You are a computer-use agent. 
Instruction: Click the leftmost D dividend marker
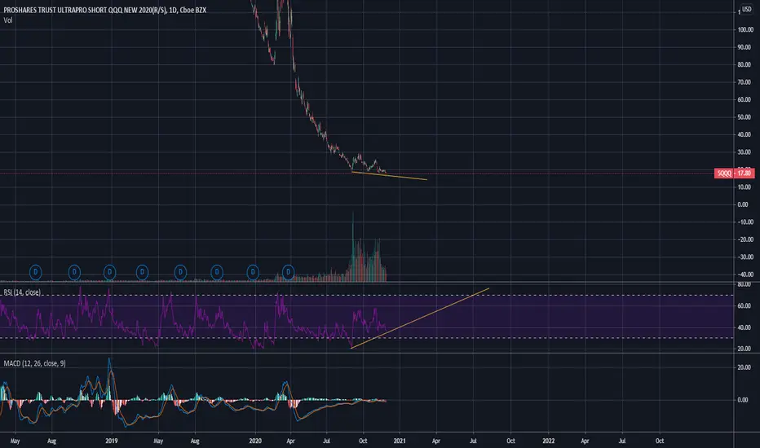(x=35, y=272)
